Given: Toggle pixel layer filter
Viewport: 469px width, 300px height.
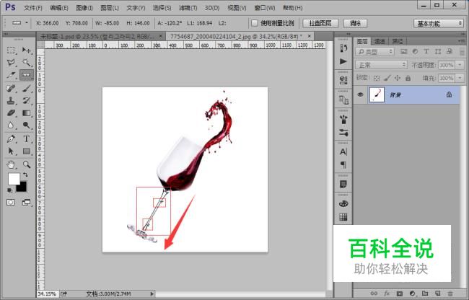Looking at the screenshot, I should [404, 52].
